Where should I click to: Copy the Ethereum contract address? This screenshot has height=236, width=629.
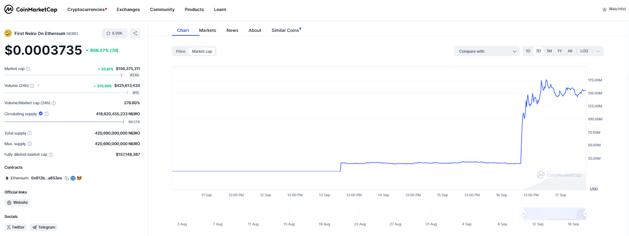click(66, 178)
